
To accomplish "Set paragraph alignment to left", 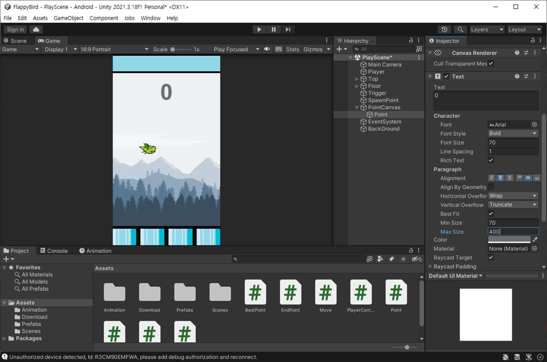I will pyautogui.click(x=492, y=178).
